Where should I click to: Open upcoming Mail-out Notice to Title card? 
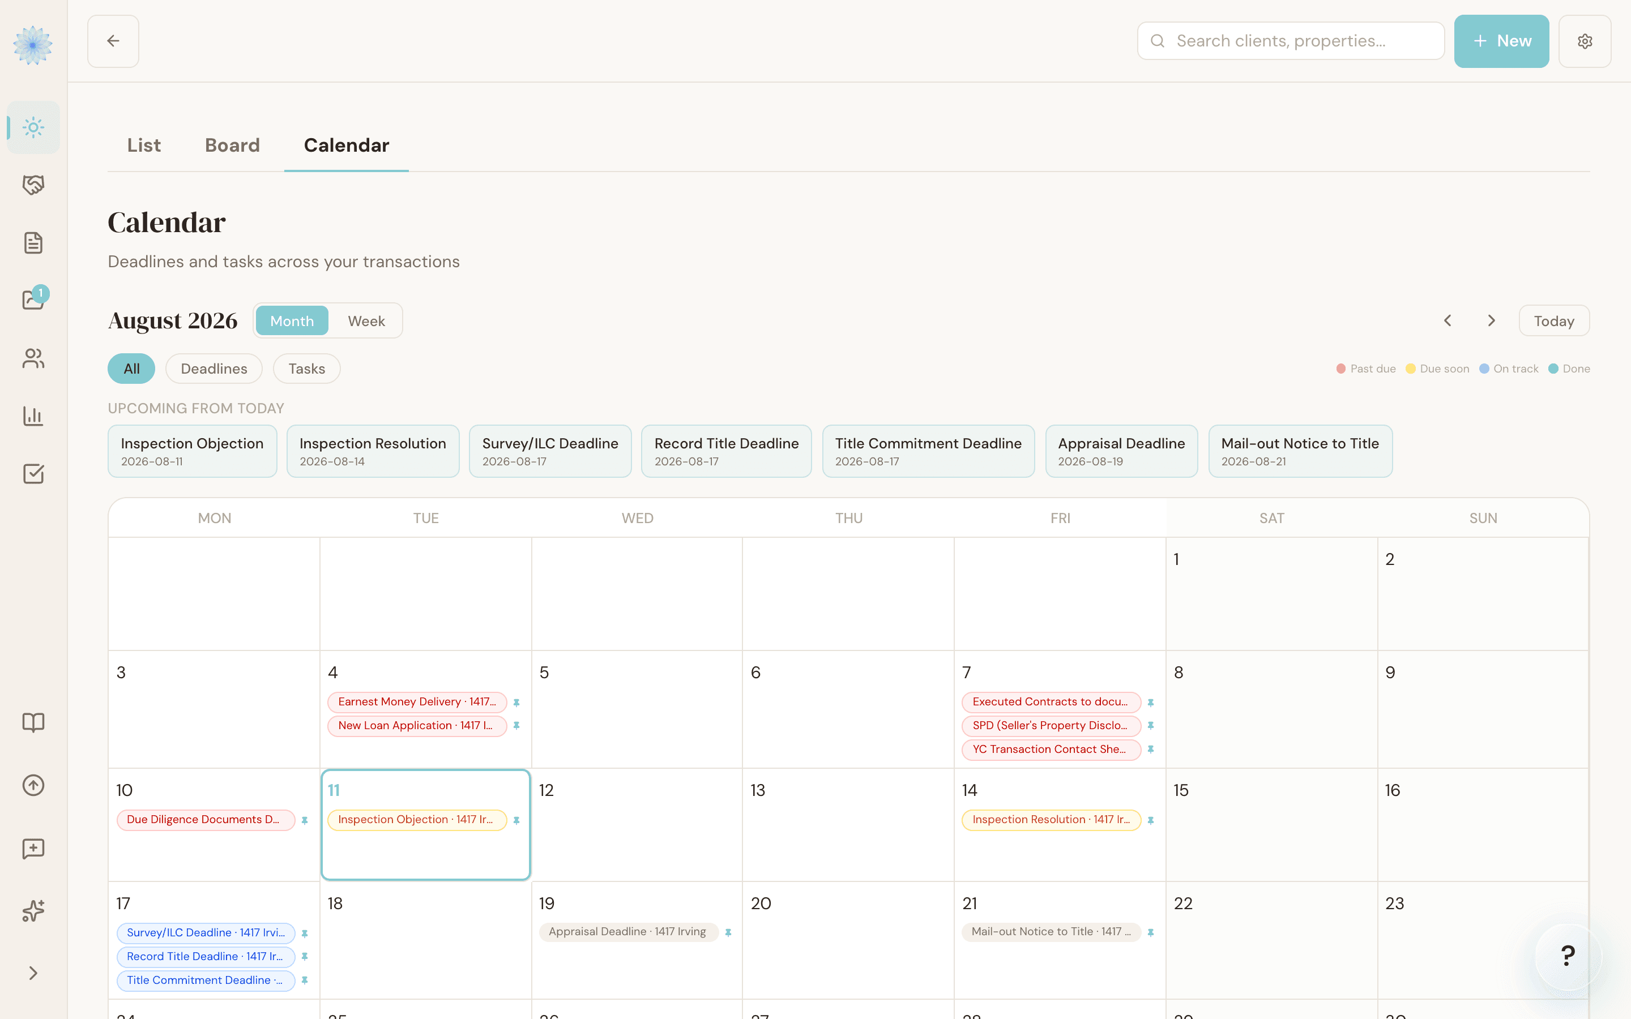click(x=1300, y=451)
